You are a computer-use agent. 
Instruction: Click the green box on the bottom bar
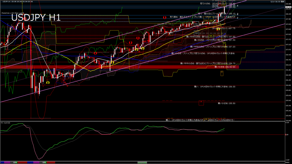point(142,163)
